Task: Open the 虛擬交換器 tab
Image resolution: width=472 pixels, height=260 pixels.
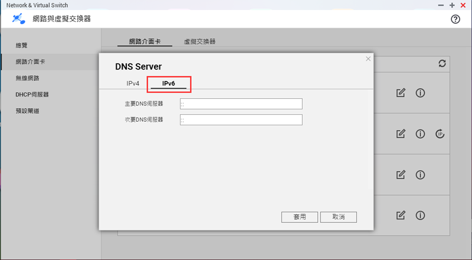Action: pyautogui.click(x=200, y=42)
